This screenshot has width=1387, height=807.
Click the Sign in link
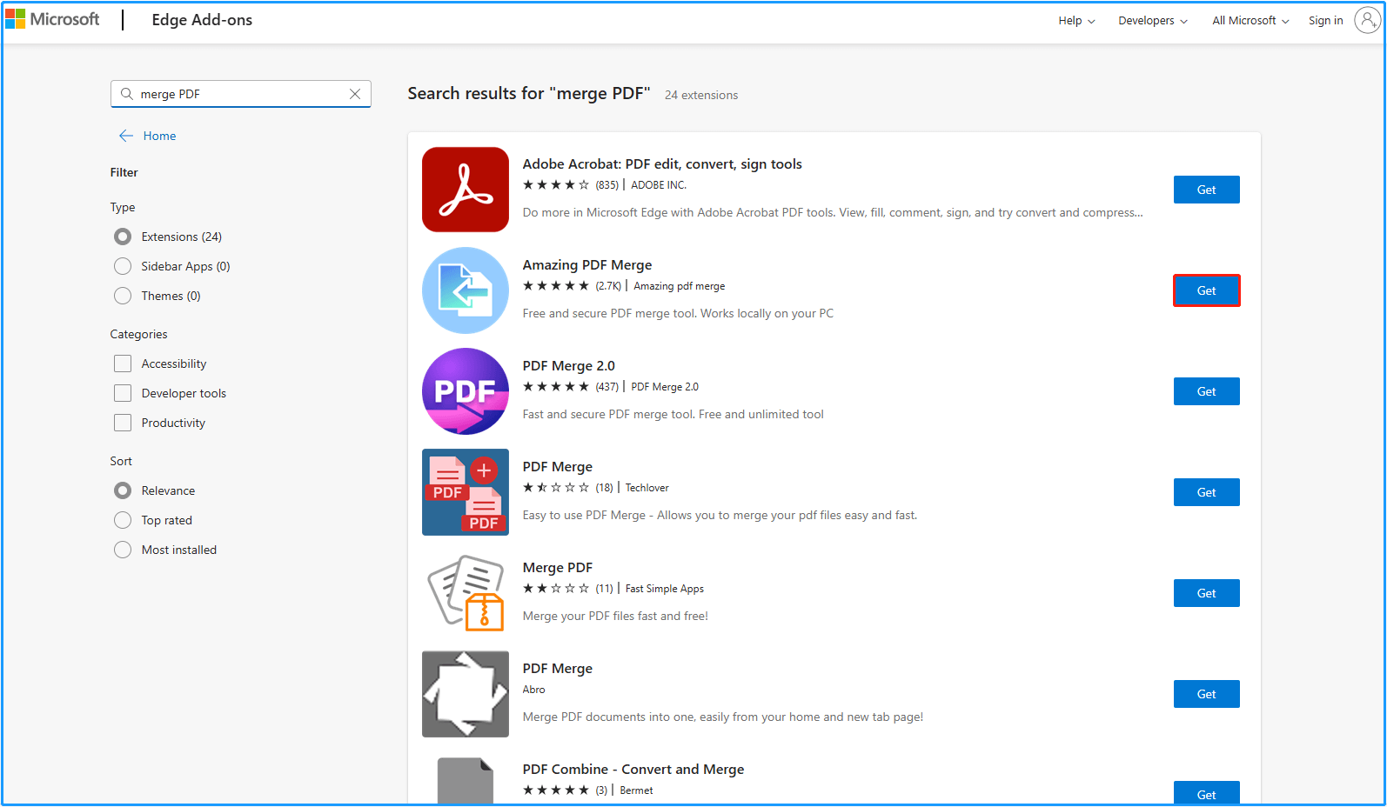pos(1325,20)
